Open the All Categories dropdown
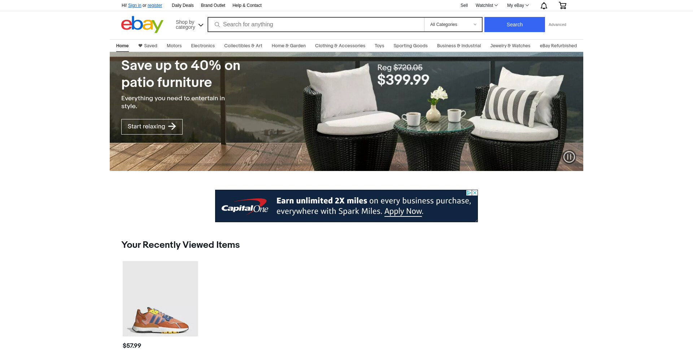The height and width of the screenshot is (360, 693). (x=453, y=25)
